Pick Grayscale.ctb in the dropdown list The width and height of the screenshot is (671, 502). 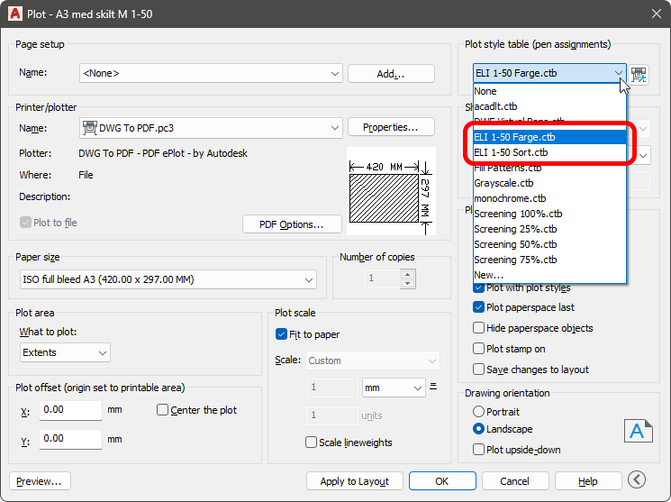[503, 183]
